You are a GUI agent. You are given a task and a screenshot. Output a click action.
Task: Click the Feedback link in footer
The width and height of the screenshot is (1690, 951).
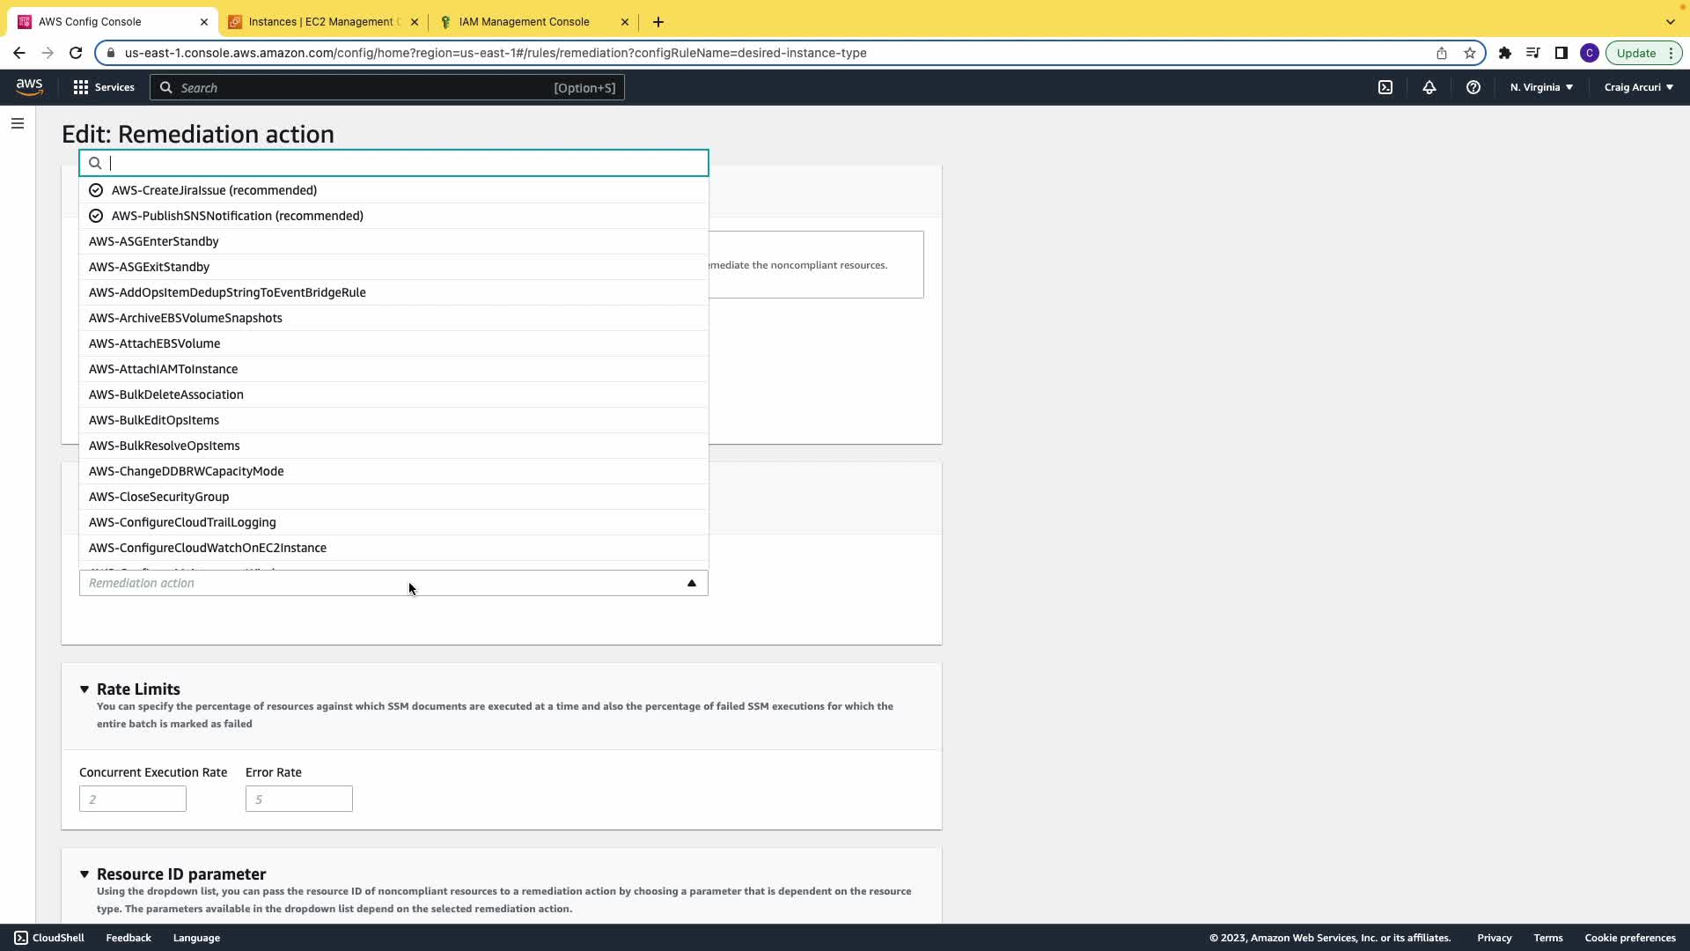point(129,938)
